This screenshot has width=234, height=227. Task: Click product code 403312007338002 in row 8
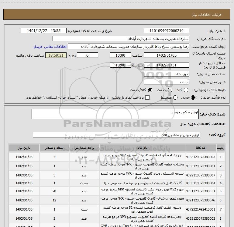pos(201,218)
